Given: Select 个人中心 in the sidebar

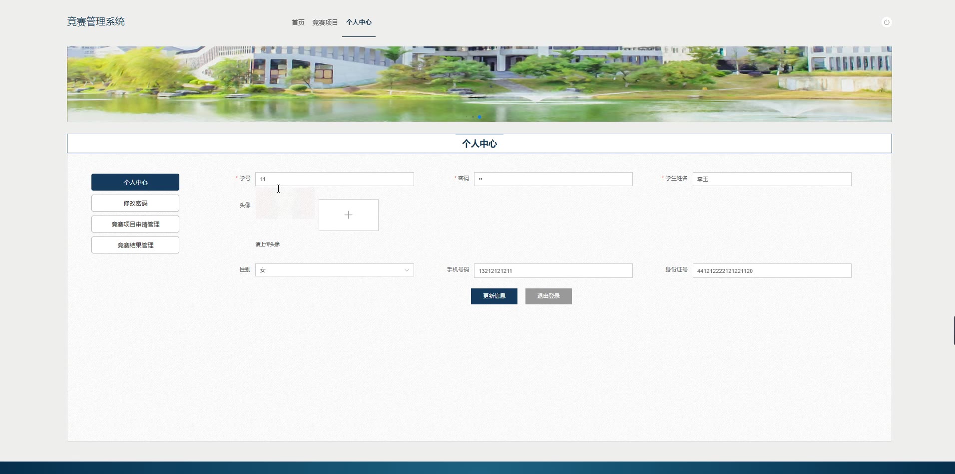Looking at the screenshot, I should 135,182.
